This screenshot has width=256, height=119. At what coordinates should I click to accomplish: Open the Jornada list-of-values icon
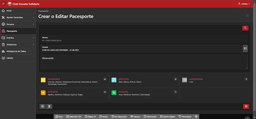[x=245, y=49]
